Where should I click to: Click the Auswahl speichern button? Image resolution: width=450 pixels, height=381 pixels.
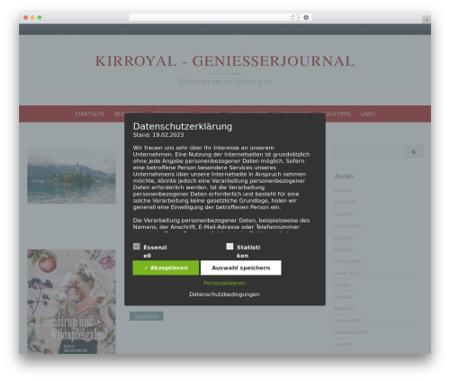coord(241,268)
